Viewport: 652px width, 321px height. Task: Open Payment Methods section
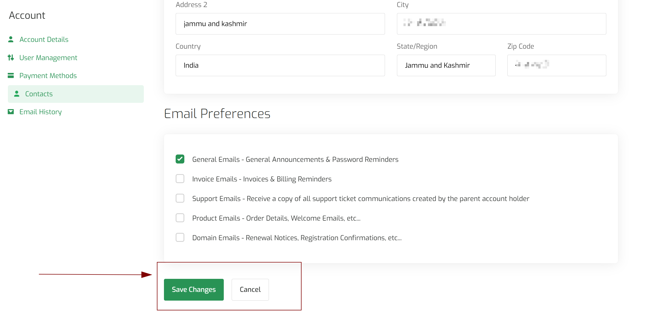tap(48, 76)
